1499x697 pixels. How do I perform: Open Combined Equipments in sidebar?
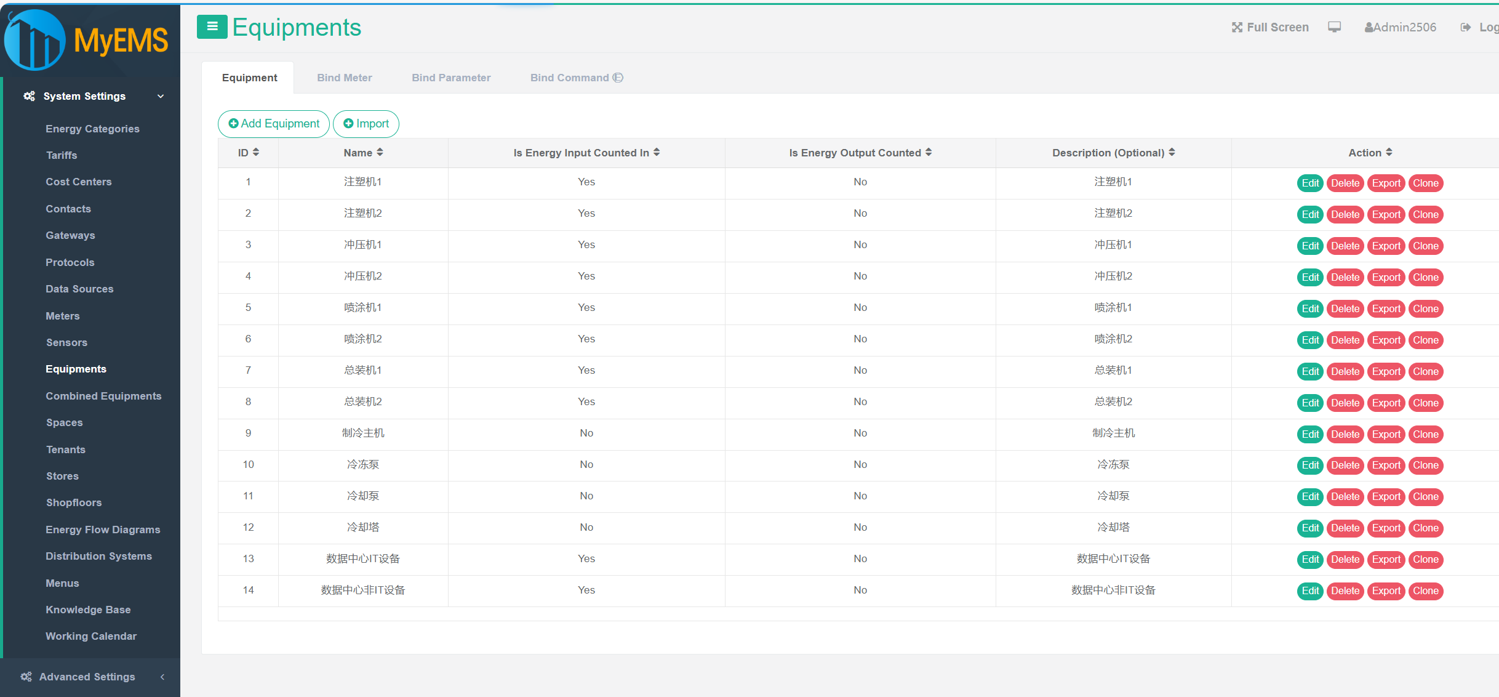pyautogui.click(x=103, y=396)
